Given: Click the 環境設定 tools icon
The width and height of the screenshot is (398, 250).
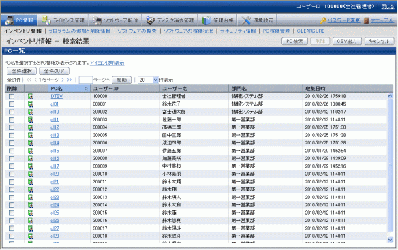Looking at the screenshot, I should (246, 20).
